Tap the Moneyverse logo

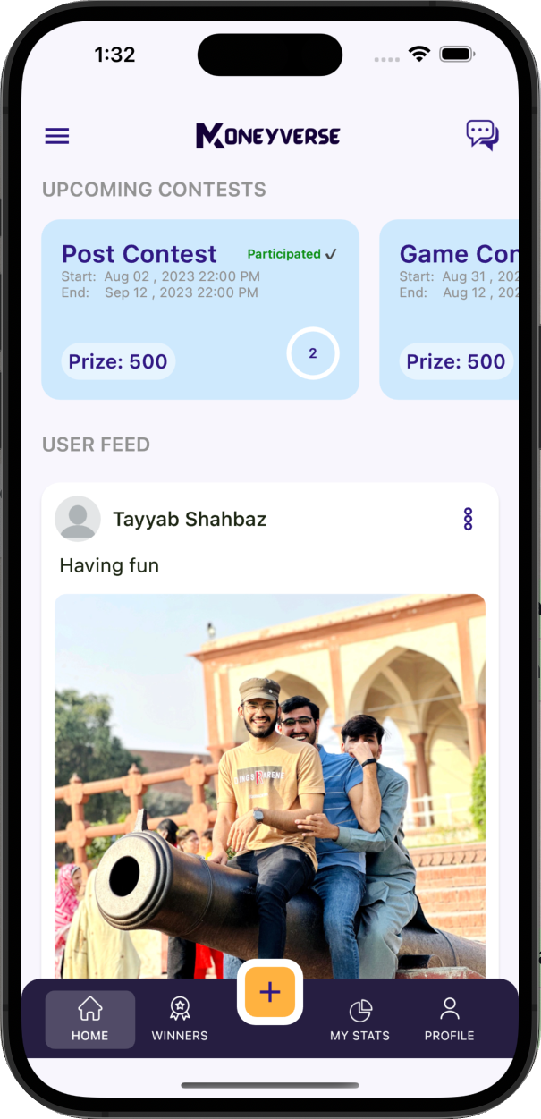(x=268, y=136)
